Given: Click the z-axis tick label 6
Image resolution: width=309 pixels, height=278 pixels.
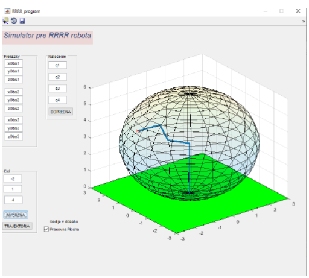Looking at the screenshot, I should tap(85, 87).
